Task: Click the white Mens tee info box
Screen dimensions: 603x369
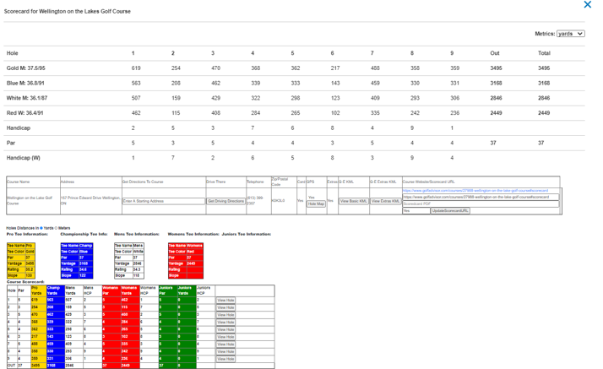Action: pos(129,261)
